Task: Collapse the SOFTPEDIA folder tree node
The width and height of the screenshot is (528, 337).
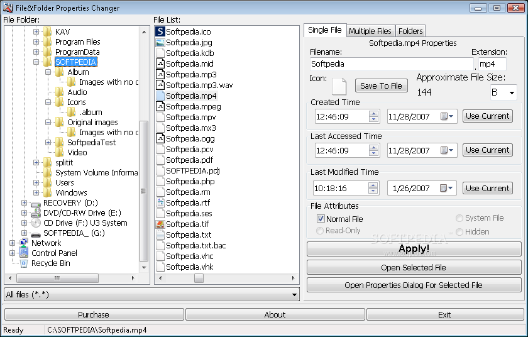Action: [x=36, y=62]
